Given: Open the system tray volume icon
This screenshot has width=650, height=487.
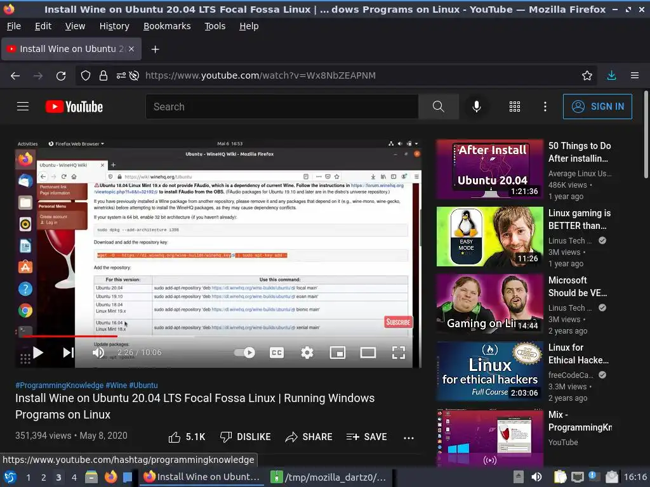Looking at the screenshot, I should pos(536,477).
